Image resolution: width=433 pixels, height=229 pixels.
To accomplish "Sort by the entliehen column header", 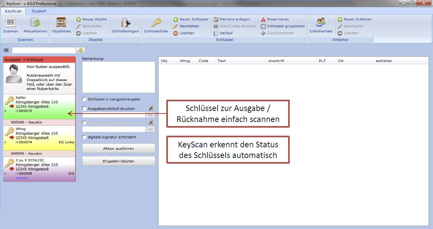I will point(390,61).
